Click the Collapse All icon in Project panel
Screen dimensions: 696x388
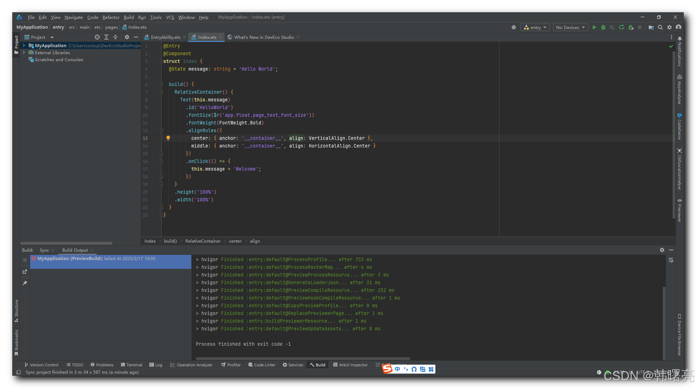click(x=115, y=37)
